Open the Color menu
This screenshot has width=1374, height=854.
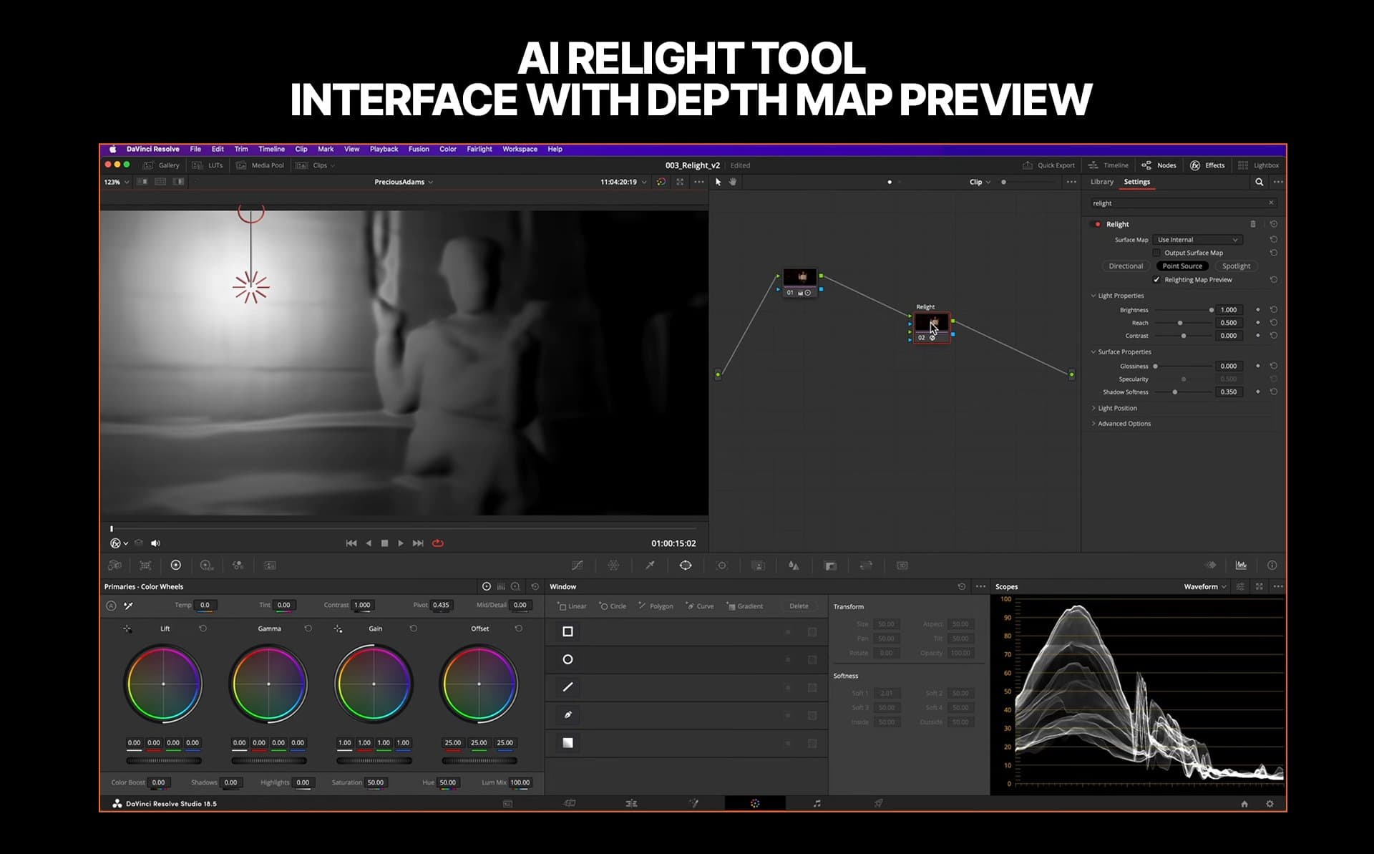pyautogui.click(x=447, y=149)
